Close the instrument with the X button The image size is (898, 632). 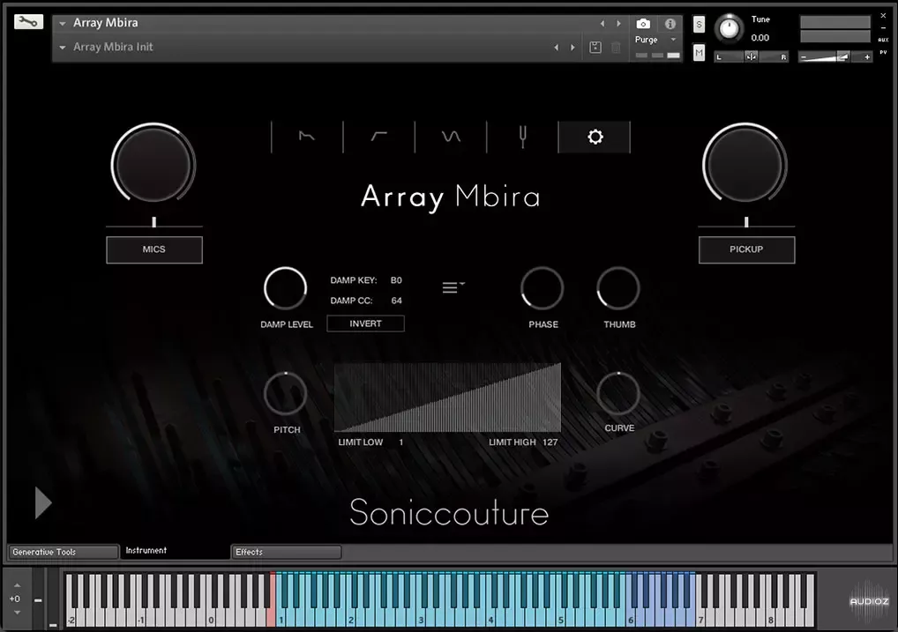point(882,16)
